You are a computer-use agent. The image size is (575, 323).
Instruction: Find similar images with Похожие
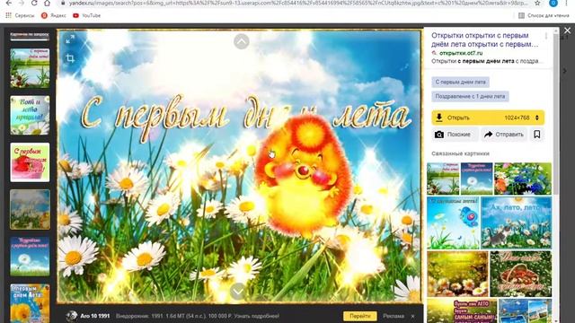click(x=454, y=135)
